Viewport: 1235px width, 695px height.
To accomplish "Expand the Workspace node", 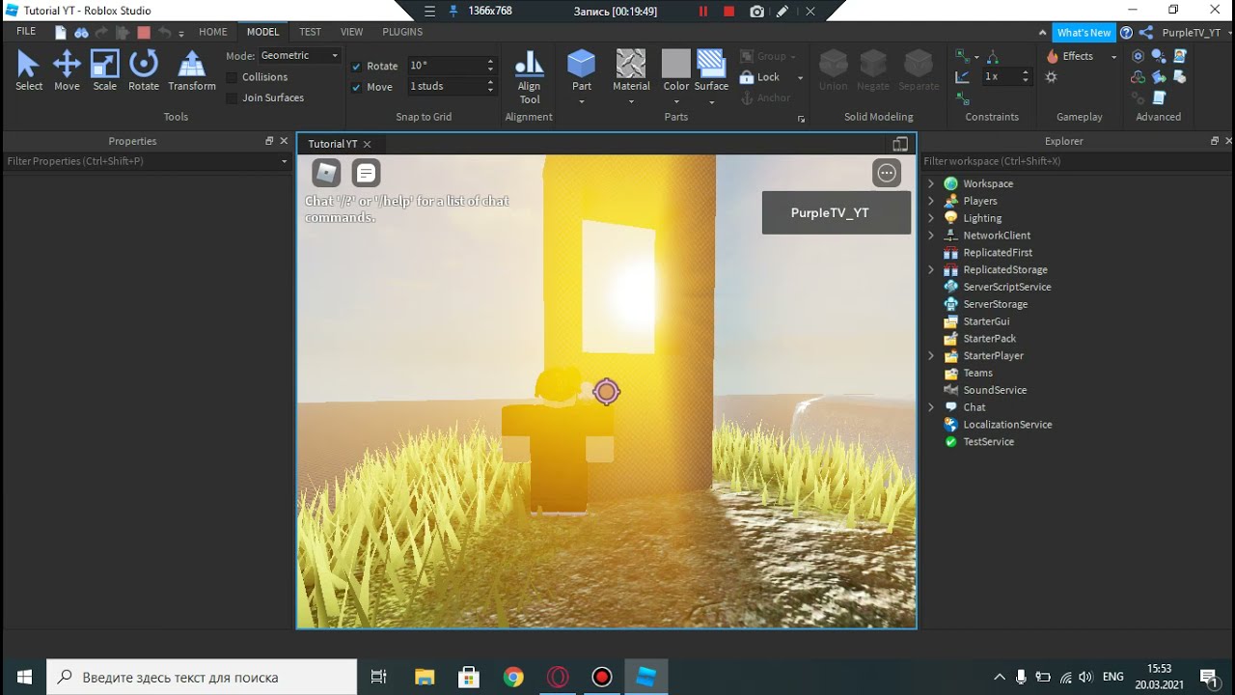I will pos(931,183).
